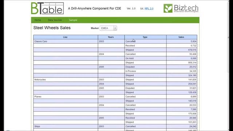Screen dimensions: 233x131
Task: Select the Planes line cell
Action: coord(66,97)
